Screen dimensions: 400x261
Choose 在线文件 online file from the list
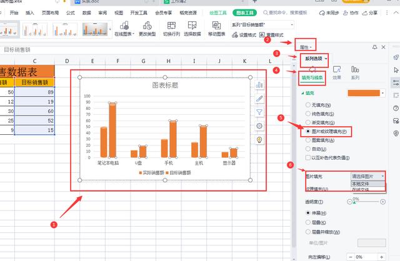click(368, 189)
